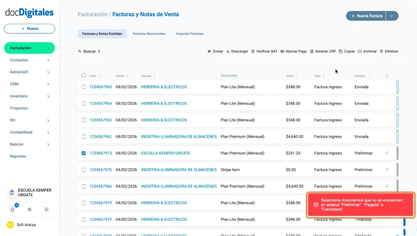The height and width of the screenshot is (236, 417).
Task: Open settings via the gear icon
Action: click(x=29, y=210)
